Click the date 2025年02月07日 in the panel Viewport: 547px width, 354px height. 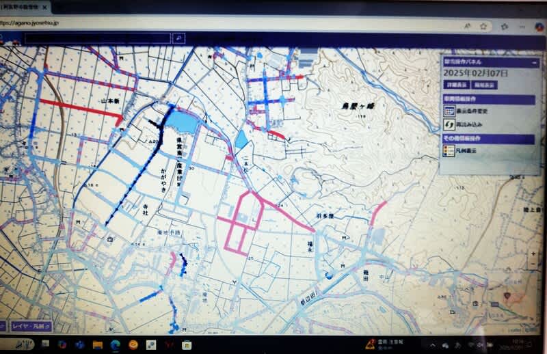tap(475, 73)
